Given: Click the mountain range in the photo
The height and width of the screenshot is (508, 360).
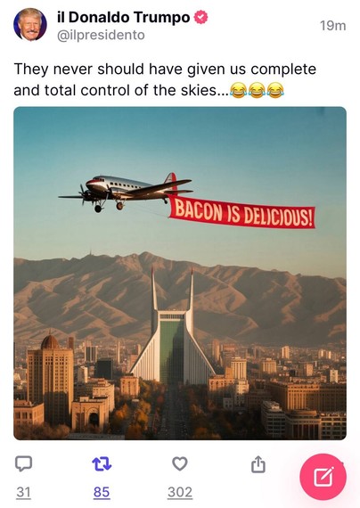Looking at the screenshot, I should (x=180, y=297).
